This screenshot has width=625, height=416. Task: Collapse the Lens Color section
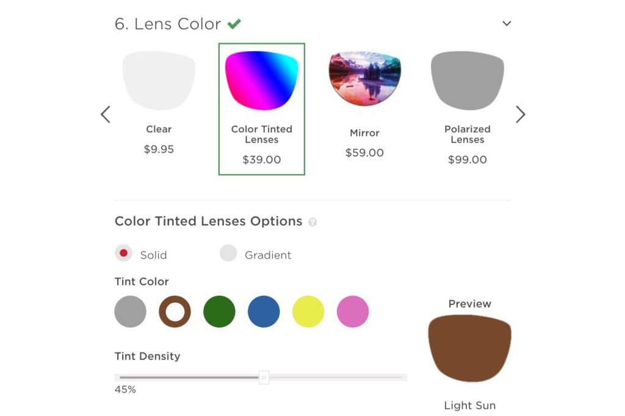507,23
